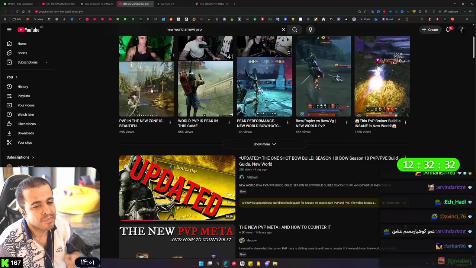Screen dimensions: 476x268
Task: Open Task View in the taskbar
Action: (x=209, y=264)
